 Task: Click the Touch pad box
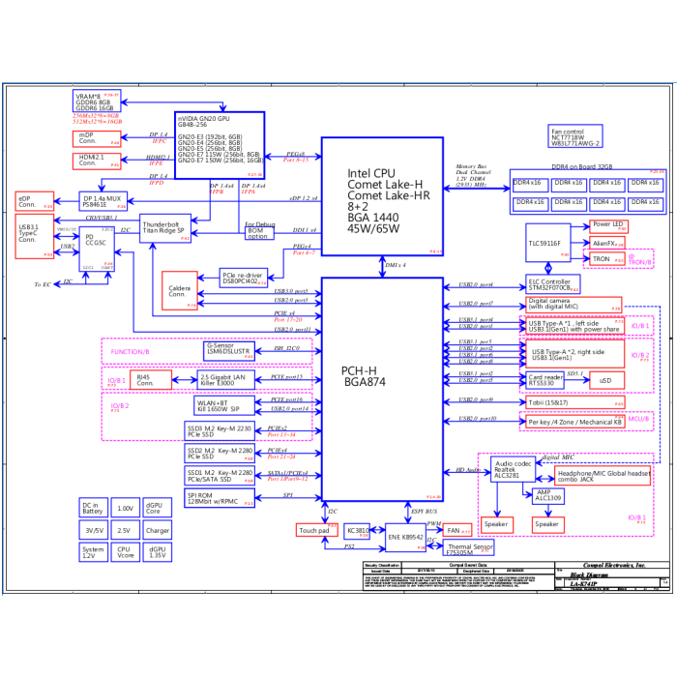[317, 530]
